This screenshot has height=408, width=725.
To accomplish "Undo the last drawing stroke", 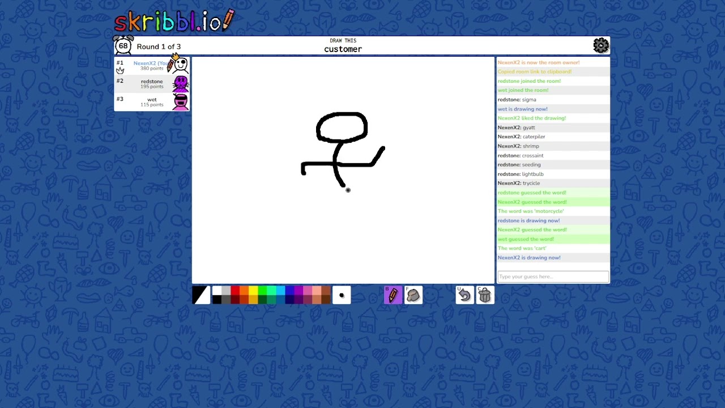I will tap(464, 295).
